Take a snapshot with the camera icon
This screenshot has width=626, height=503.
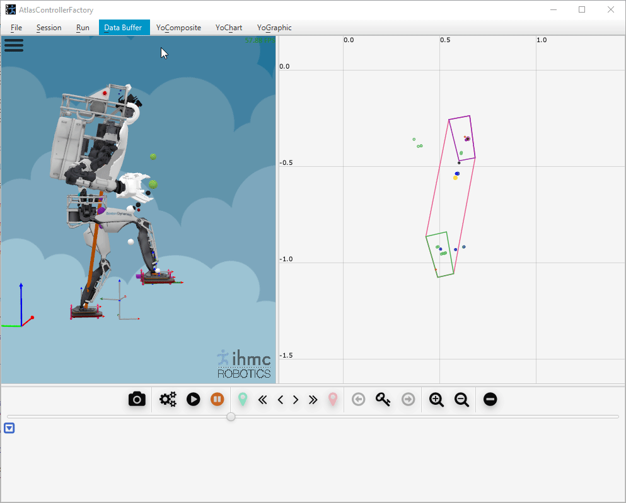137,399
